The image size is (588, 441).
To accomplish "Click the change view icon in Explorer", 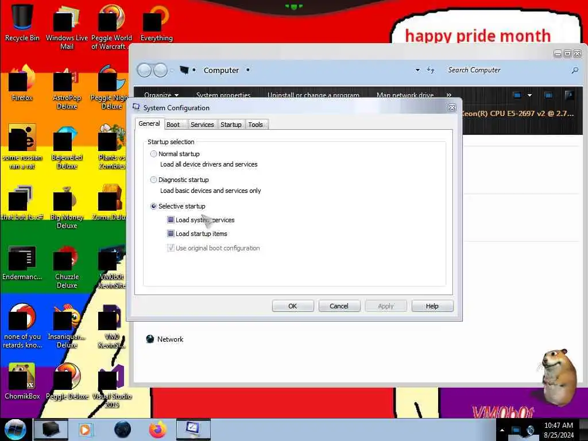I will coord(517,95).
